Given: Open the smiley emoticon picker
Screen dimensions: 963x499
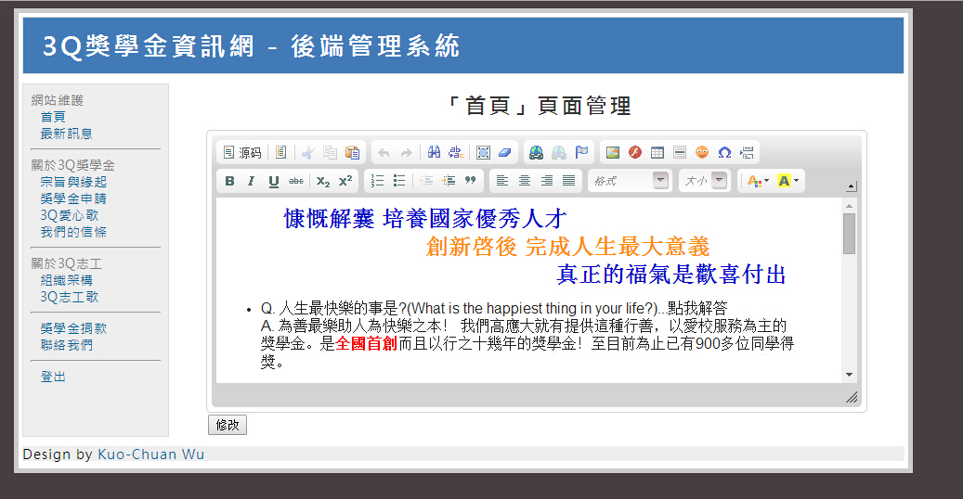Looking at the screenshot, I should tap(702, 152).
